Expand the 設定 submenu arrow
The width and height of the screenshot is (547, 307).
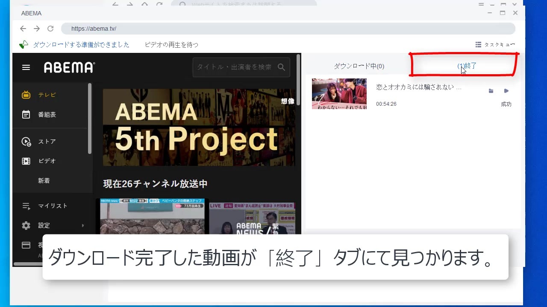click(83, 226)
